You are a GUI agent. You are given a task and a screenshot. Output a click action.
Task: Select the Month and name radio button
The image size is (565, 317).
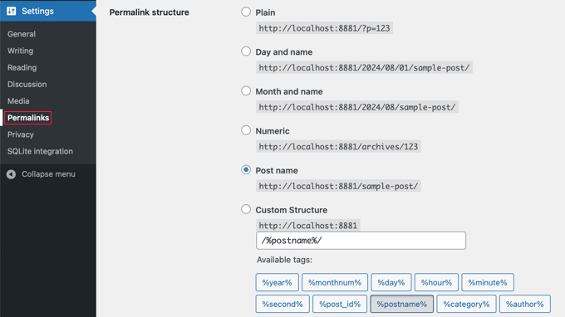(x=246, y=90)
